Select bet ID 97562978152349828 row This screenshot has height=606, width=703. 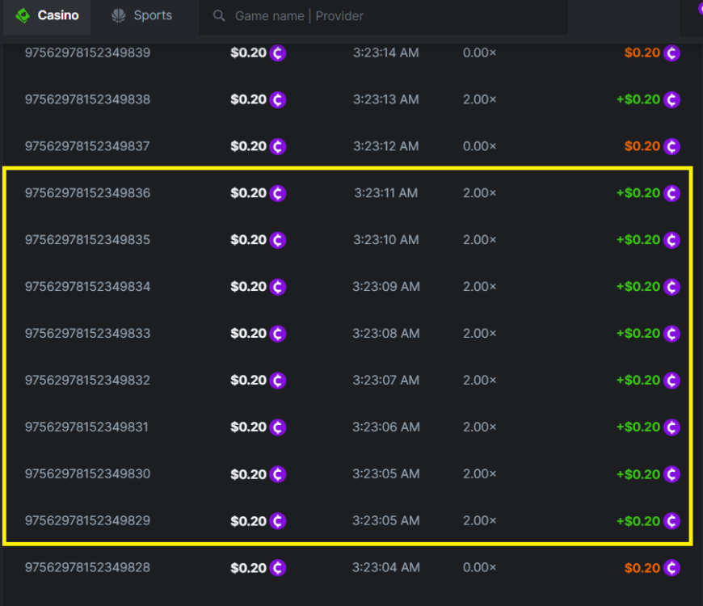click(x=87, y=567)
